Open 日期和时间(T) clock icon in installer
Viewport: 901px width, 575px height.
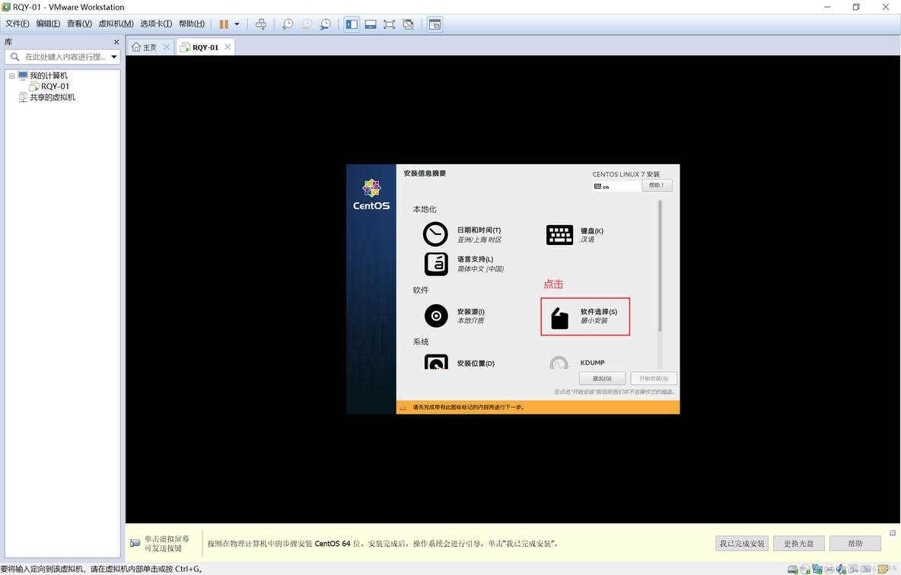(435, 234)
